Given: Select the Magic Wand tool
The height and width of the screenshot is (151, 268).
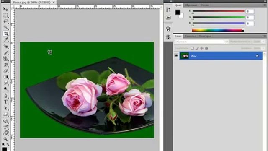Looking at the screenshot, I should (x=6, y=28).
